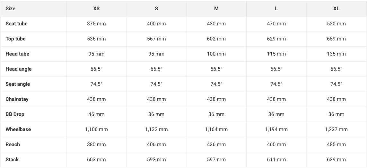The image size is (368, 168).
Task: Click the BB Drop row label
Action: (x=15, y=114)
